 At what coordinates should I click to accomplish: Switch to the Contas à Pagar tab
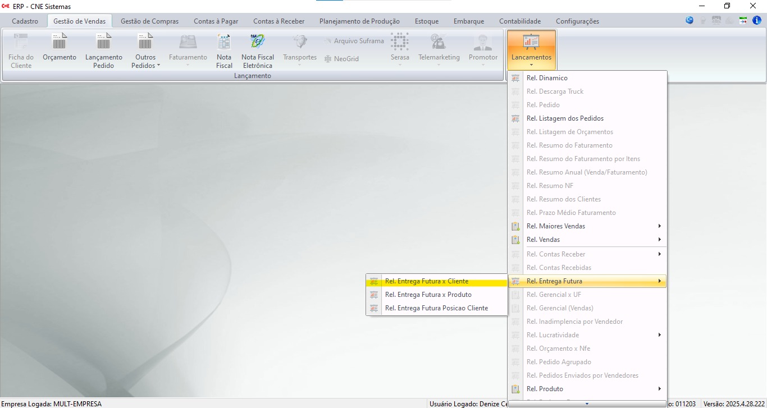pyautogui.click(x=216, y=21)
